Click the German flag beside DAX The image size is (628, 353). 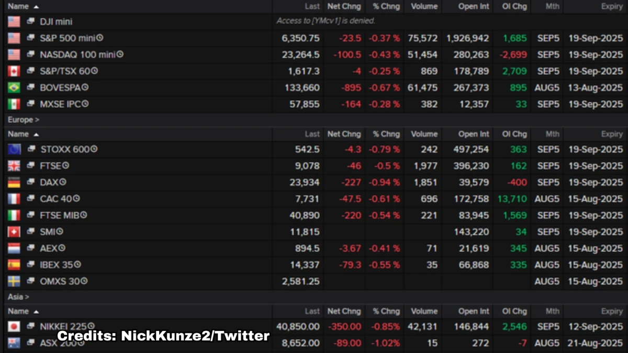point(14,183)
